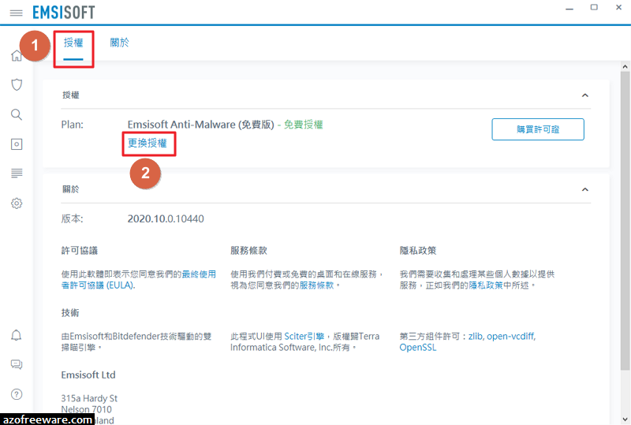631x425 pixels.
Task: Open the 服務條款 link
Action: (x=317, y=285)
